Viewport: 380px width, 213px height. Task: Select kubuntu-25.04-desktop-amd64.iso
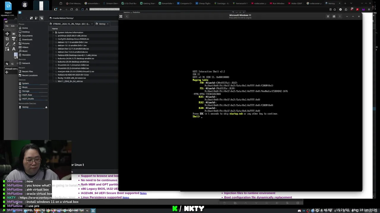(x=73, y=62)
